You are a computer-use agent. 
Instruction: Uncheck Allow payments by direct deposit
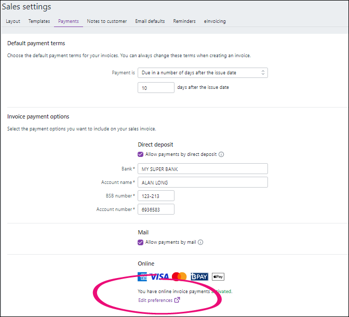point(141,154)
